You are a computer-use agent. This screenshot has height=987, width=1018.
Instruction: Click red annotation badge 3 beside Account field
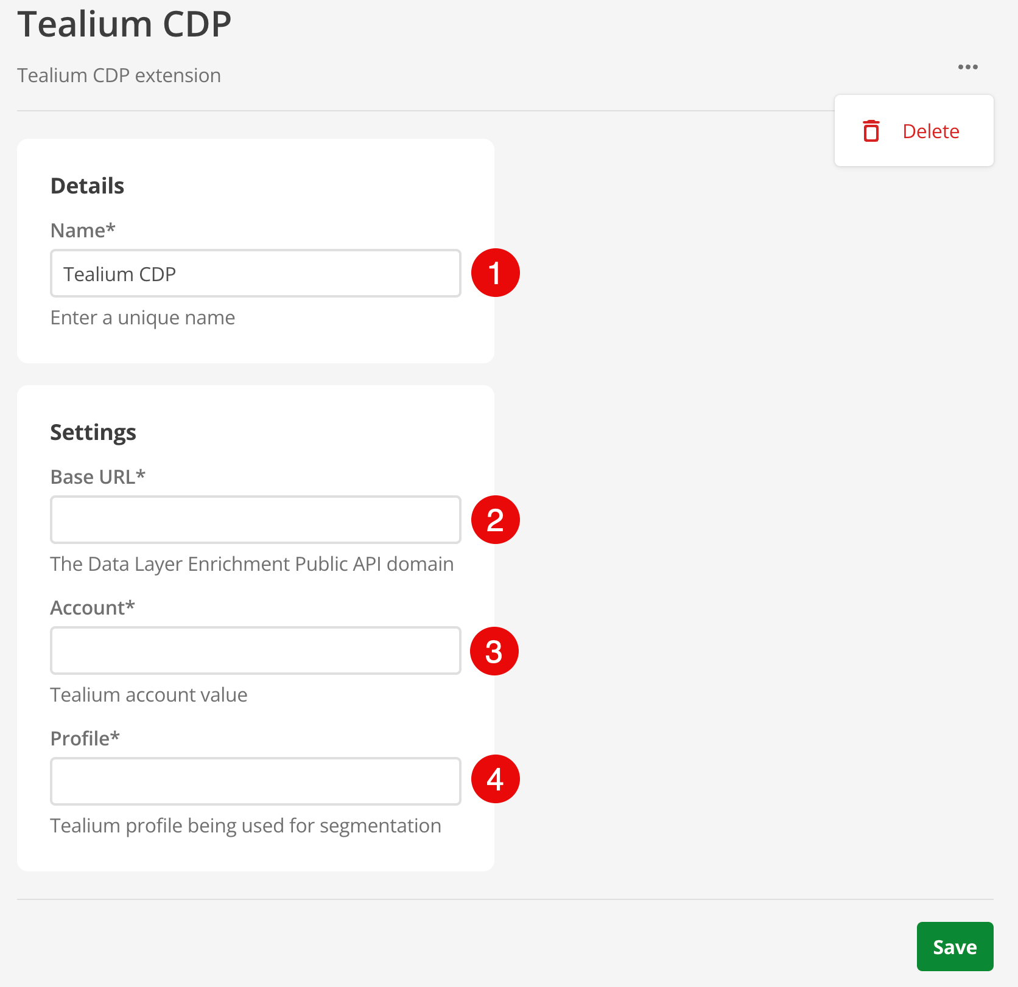point(494,650)
